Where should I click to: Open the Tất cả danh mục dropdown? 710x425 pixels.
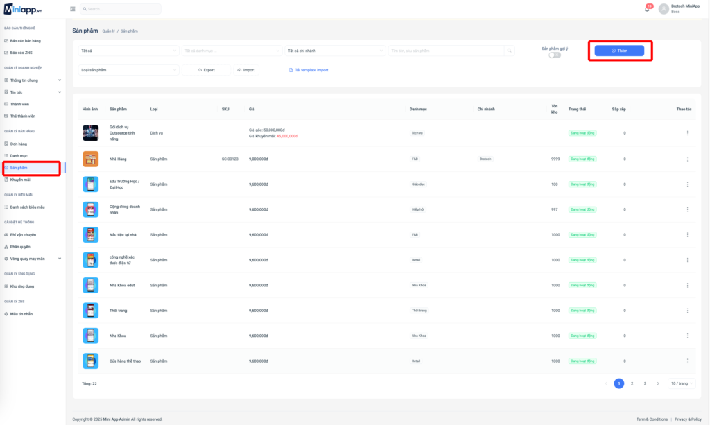[x=232, y=51]
